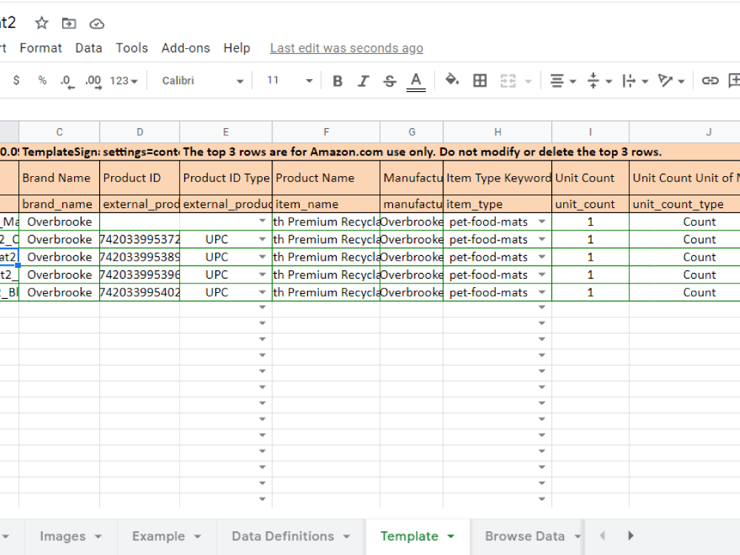Image resolution: width=740 pixels, height=555 pixels.
Task: Open the Product ID Type dropdown in first data row
Action: click(263, 221)
